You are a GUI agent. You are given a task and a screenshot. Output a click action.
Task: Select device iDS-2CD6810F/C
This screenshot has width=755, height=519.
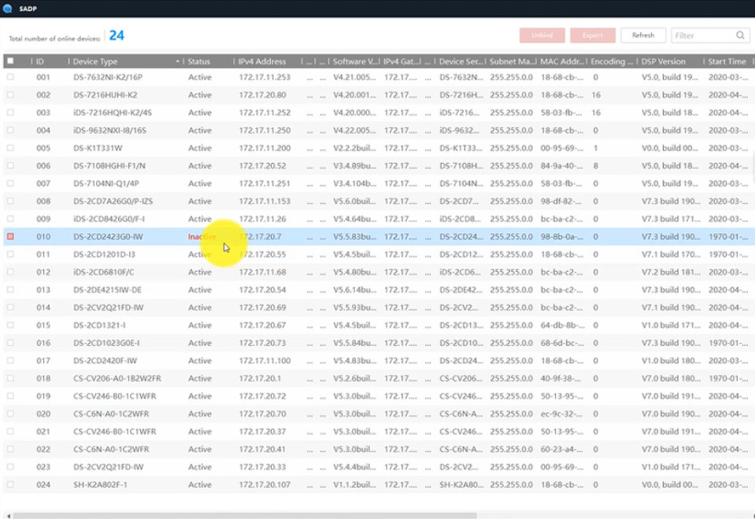104,272
